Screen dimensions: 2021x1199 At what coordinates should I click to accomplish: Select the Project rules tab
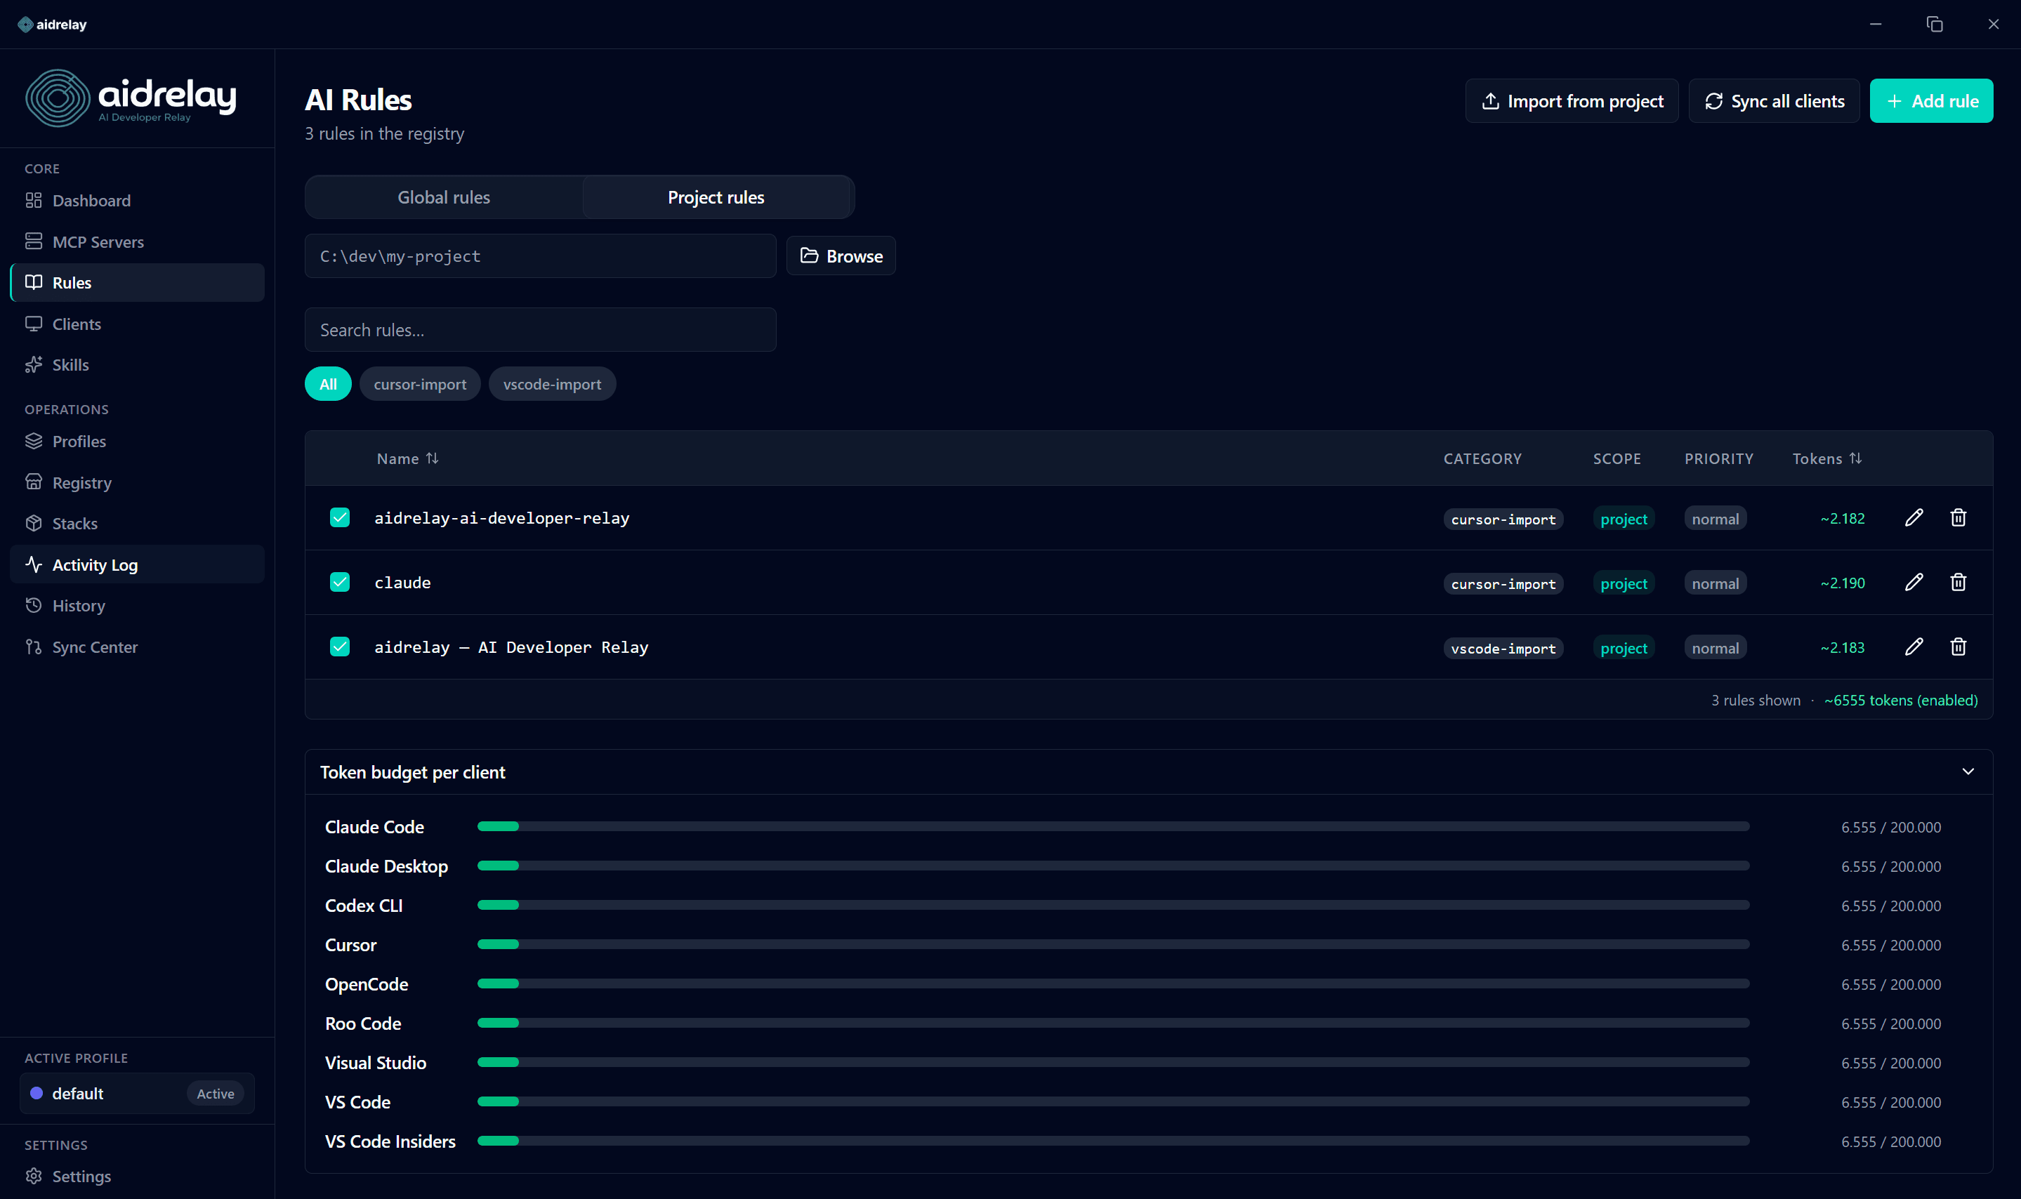[x=716, y=197]
